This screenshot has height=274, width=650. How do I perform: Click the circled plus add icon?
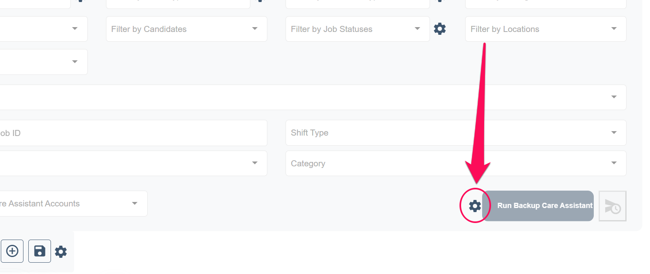click(12, 251)
